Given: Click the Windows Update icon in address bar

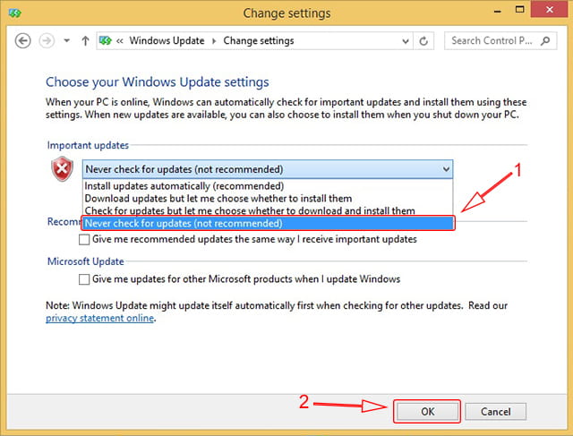Looking at the screenshot, I should (x=106, y=40).
